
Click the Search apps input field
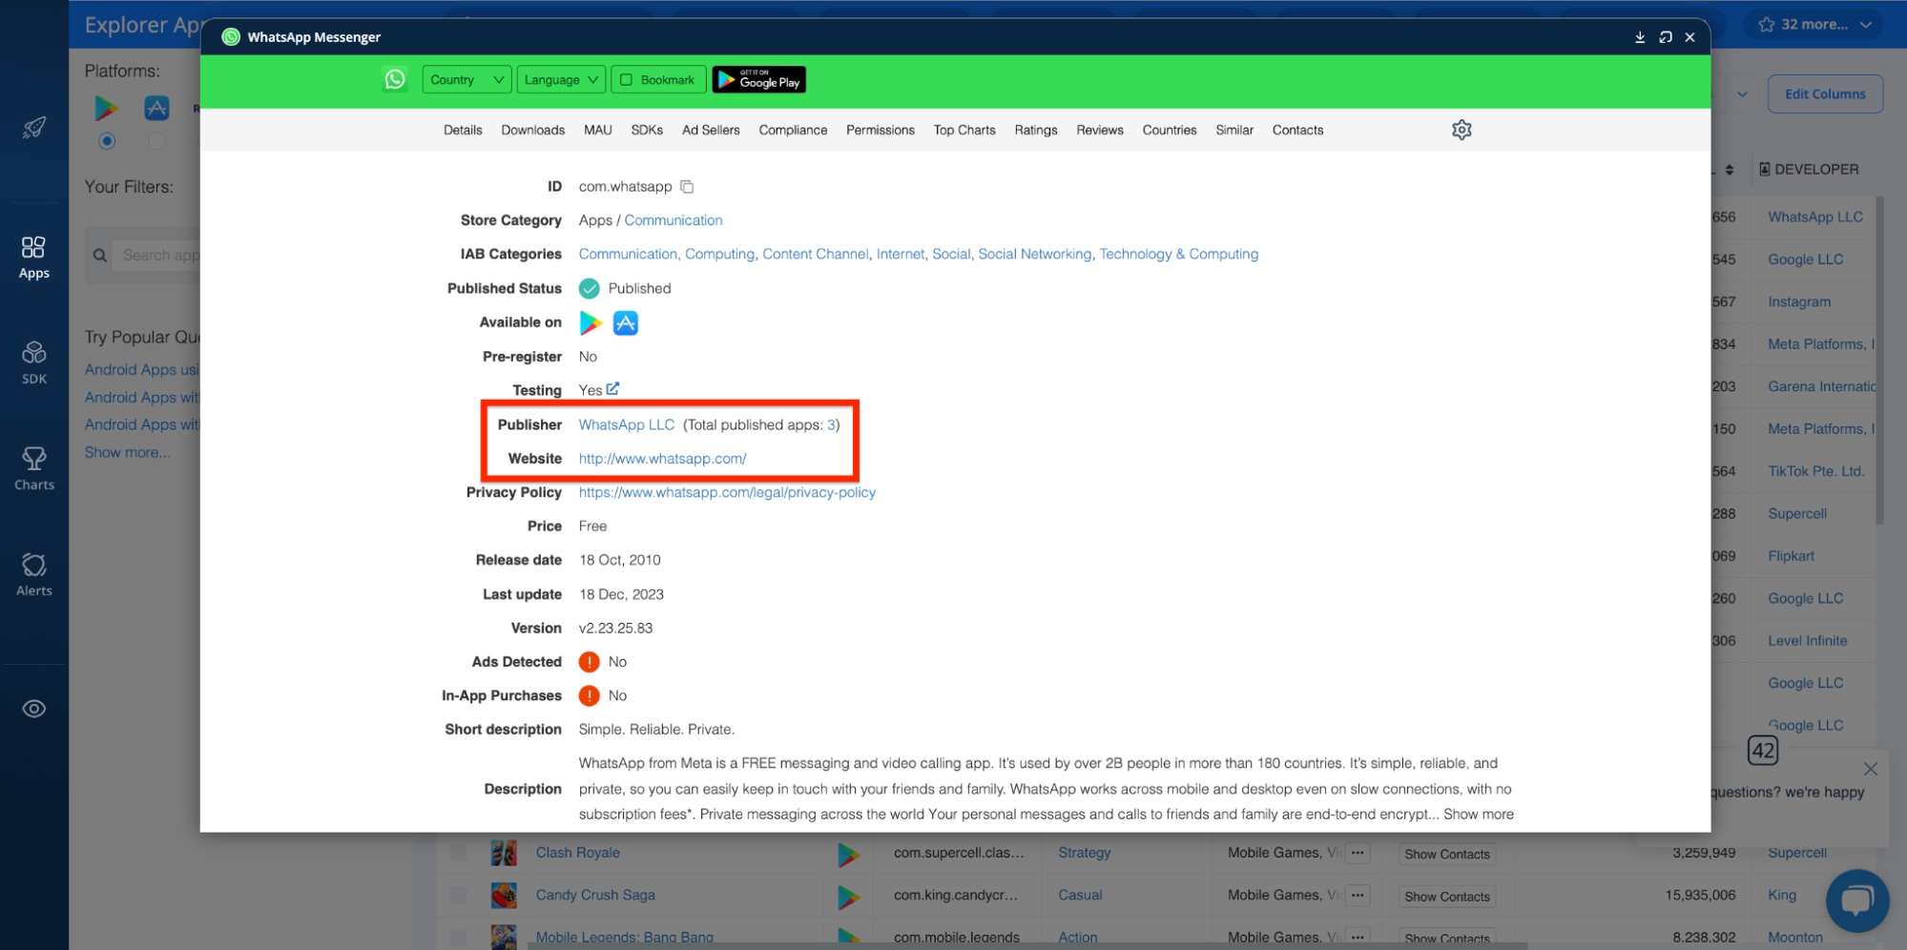coord(158,255)
